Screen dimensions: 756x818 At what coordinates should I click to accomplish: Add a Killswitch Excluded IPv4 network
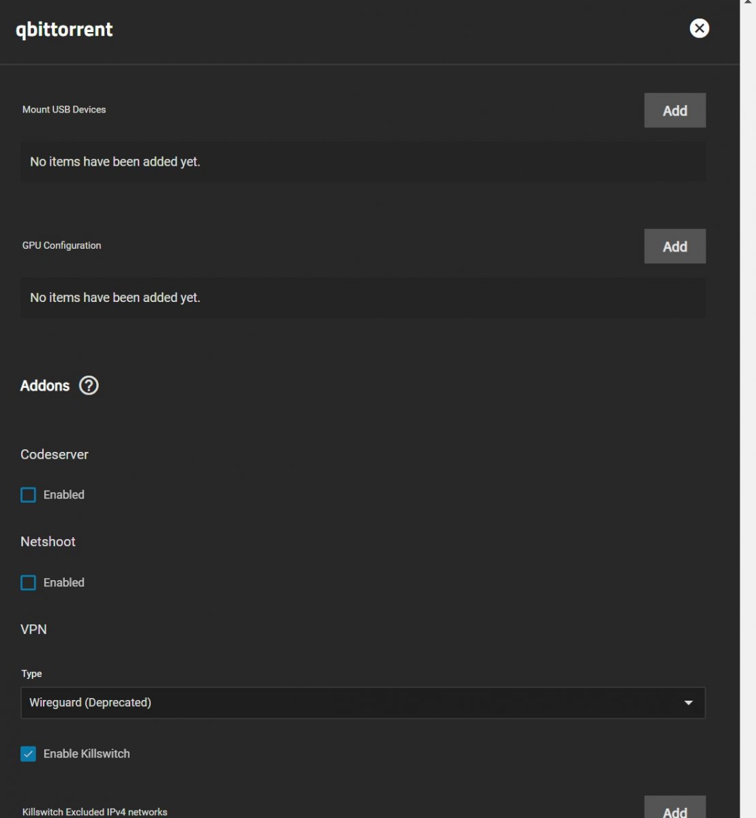(675, 808)
